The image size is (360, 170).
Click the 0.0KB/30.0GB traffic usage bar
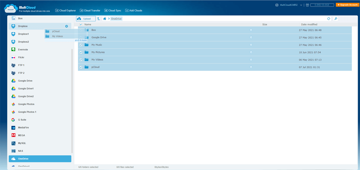[322, 5]
